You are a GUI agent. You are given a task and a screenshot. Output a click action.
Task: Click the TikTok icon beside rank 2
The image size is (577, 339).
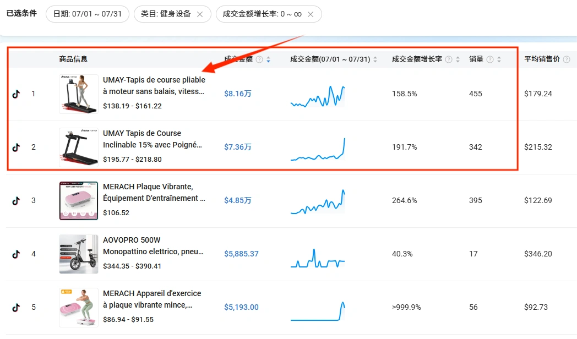click(16, 147)
